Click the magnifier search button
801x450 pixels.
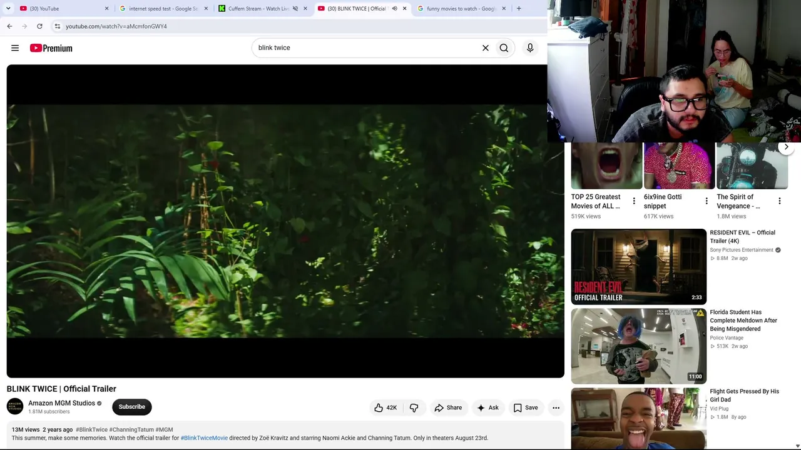504,47
